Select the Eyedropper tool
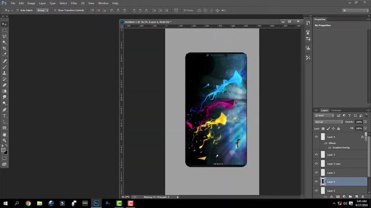The height and width of the screenshot is (208, 371). [4, 54]
